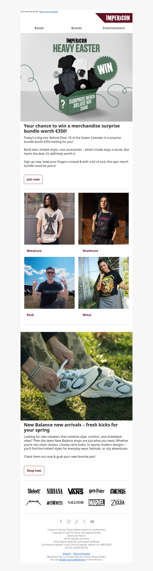Open the Metalcore category photo
Image resolution: width=153 pixels, height=571 pixels.
[x=49, y=218]
